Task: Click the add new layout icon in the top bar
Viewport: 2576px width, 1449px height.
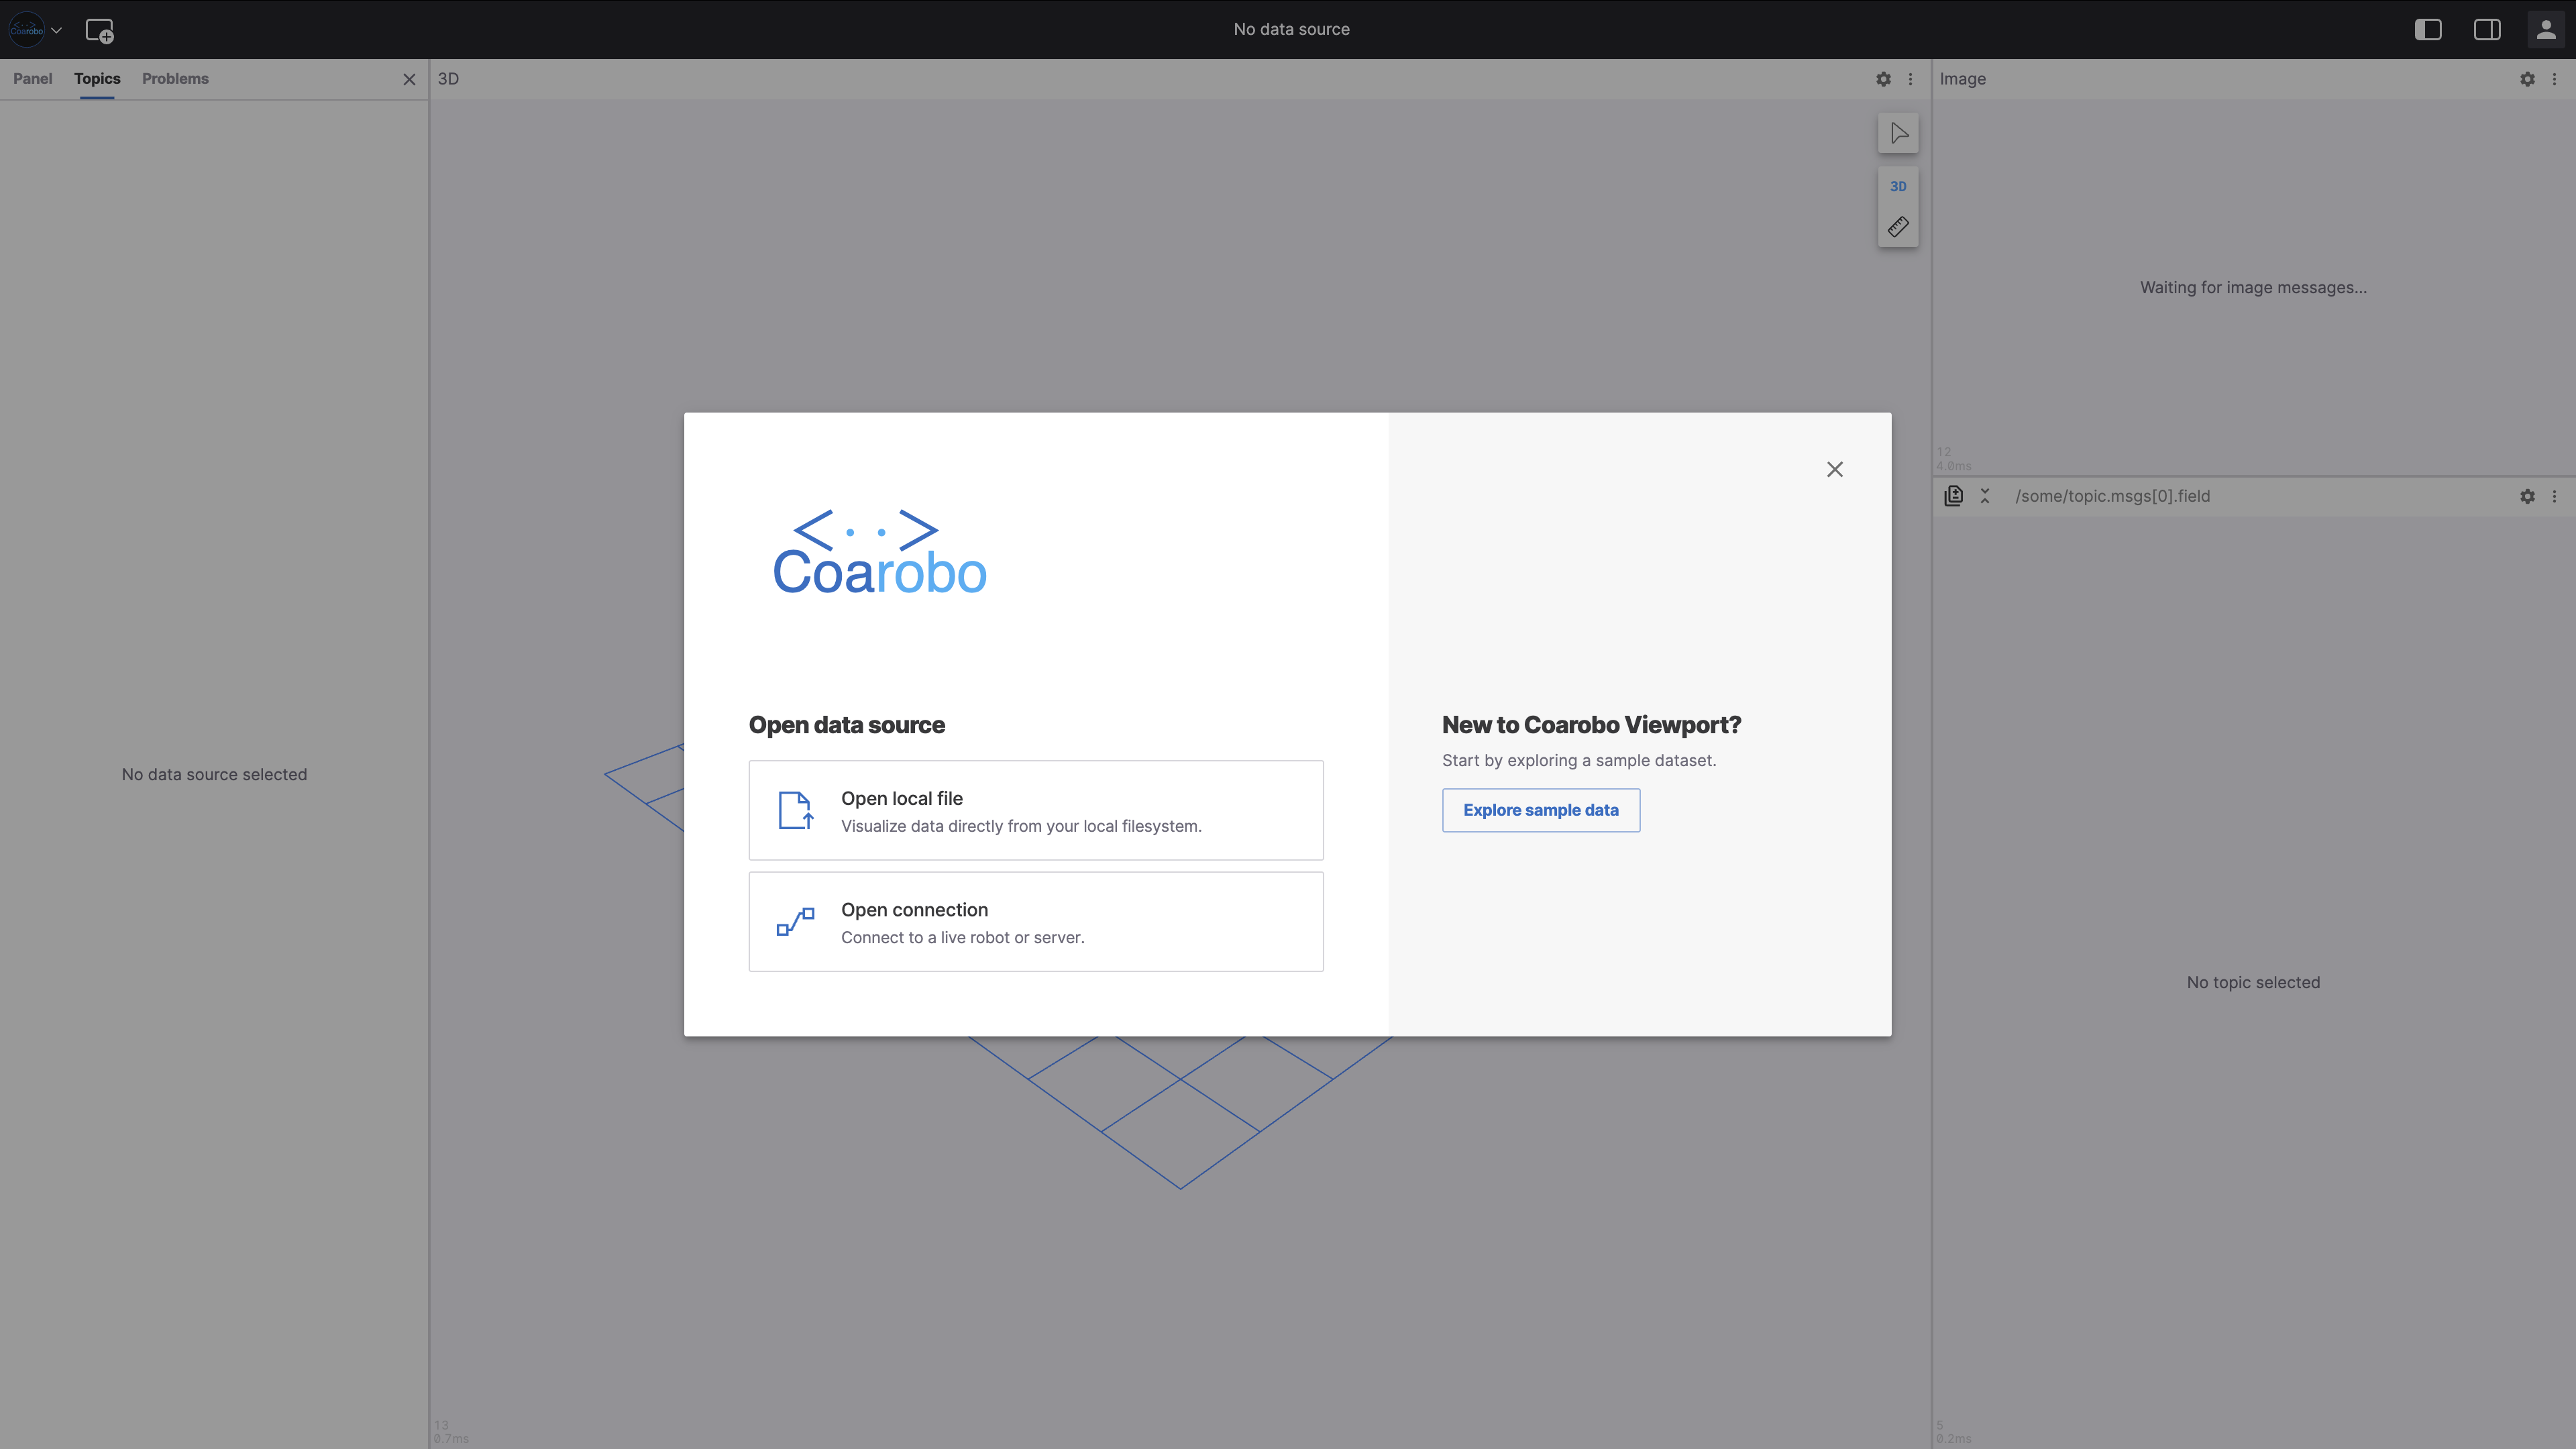Action: 99,30
